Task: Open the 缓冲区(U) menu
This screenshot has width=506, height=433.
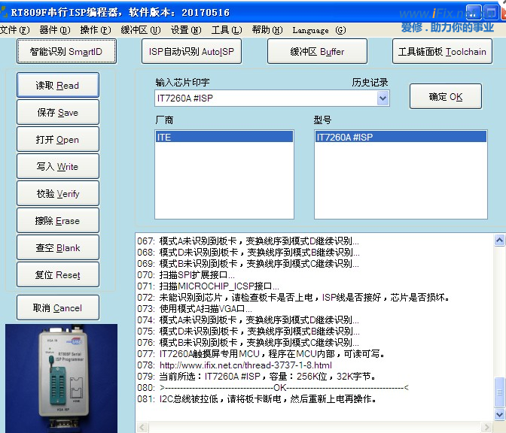Action: 141,30
